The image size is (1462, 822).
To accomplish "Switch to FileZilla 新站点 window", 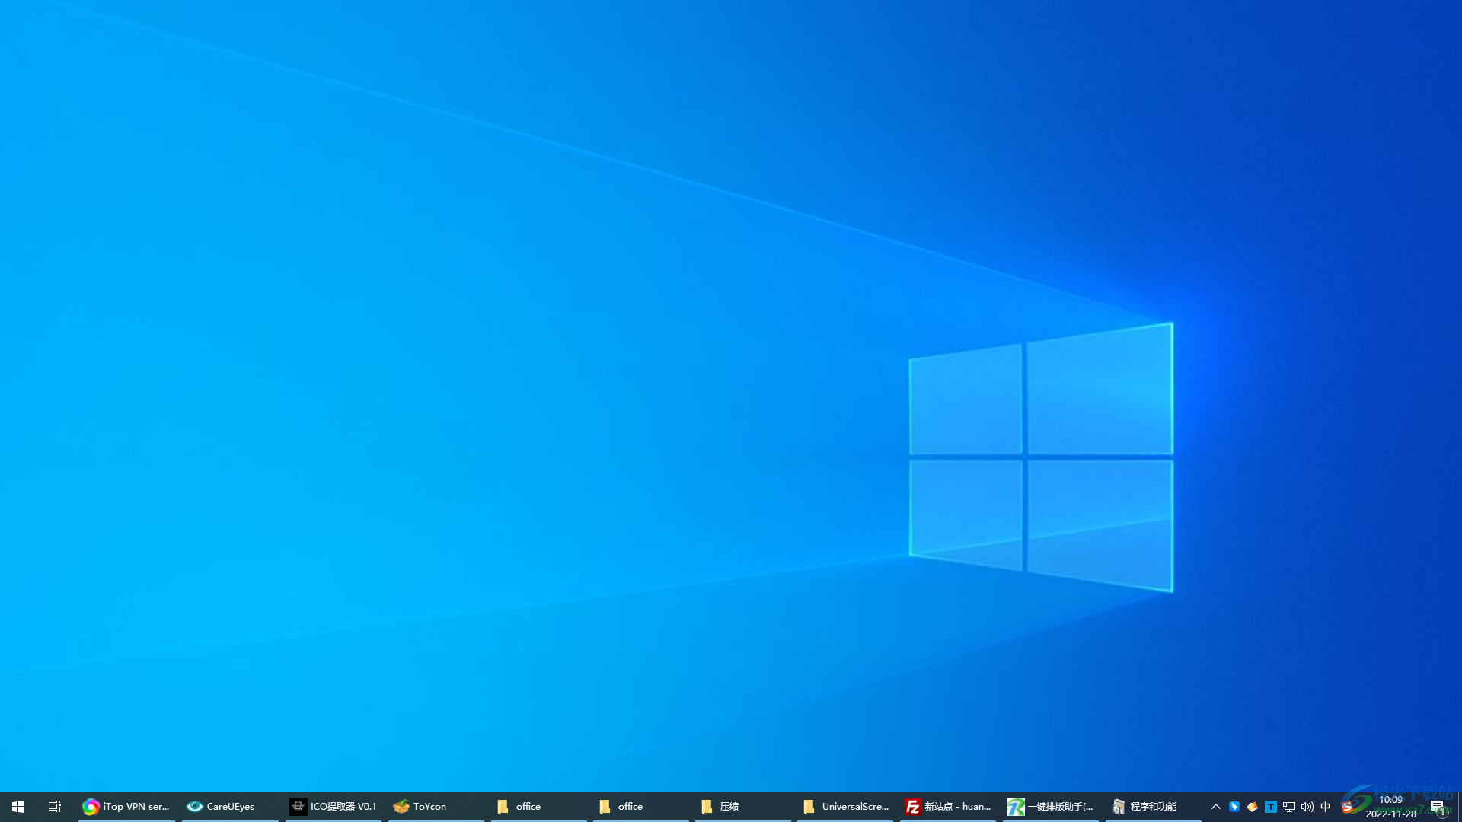I will coord(948,806).
